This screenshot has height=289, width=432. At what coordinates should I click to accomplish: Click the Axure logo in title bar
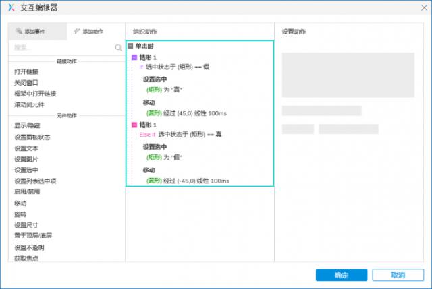[x=10, y=8]
